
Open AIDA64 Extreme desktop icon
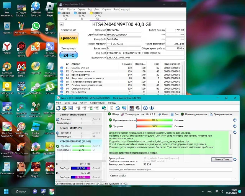pyautogui.click(x=21, y=69)
